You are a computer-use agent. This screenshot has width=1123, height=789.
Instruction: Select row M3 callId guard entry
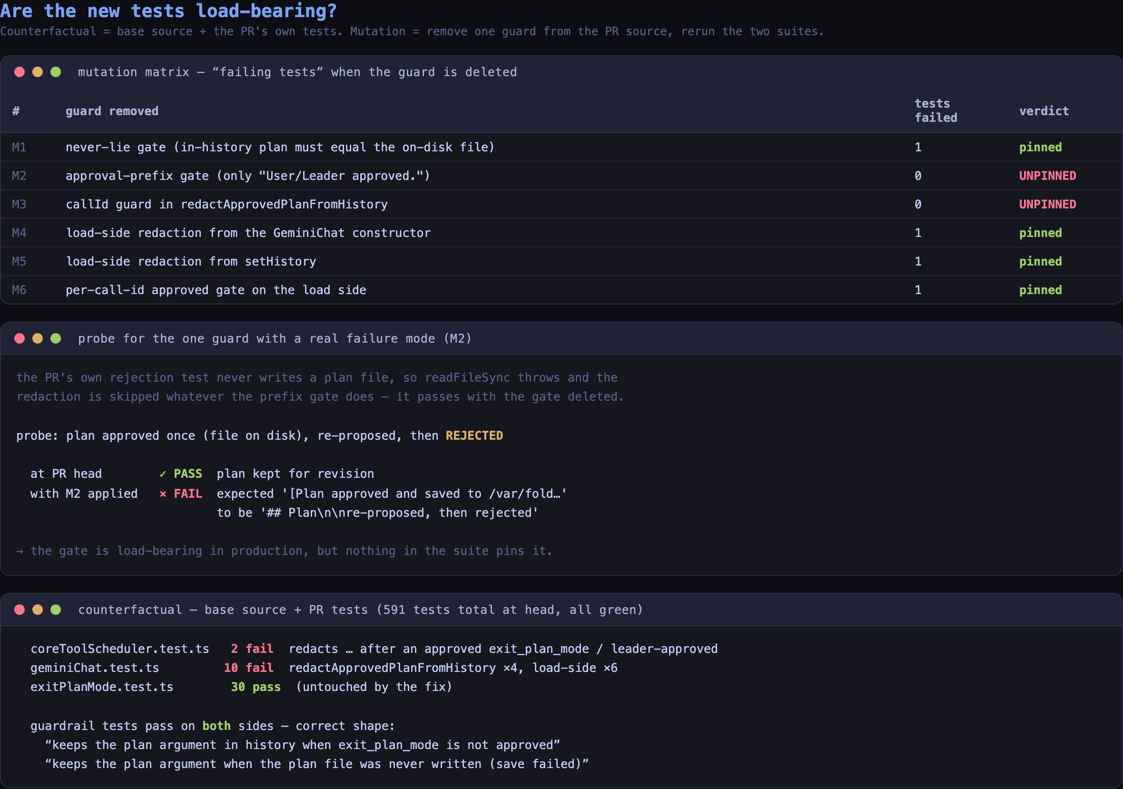(561, 205)
